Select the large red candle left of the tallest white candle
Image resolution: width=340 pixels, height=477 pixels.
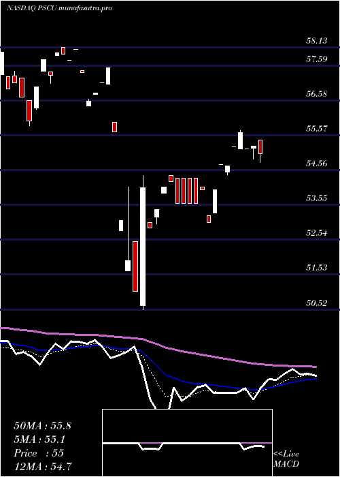(135, 266)
